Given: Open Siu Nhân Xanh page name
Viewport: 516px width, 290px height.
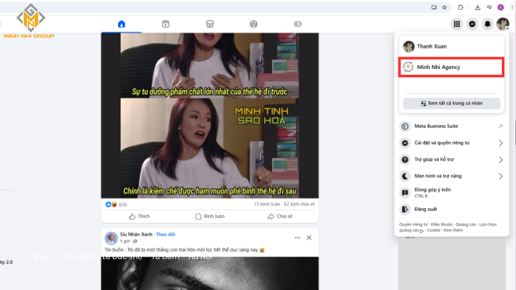Looking at the screenshot, I should pyautogui.click(x=136, y=235).
